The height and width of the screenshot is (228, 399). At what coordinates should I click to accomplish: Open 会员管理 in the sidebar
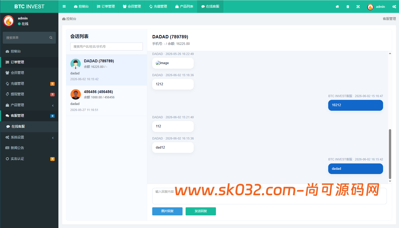(x=29, y=73)
